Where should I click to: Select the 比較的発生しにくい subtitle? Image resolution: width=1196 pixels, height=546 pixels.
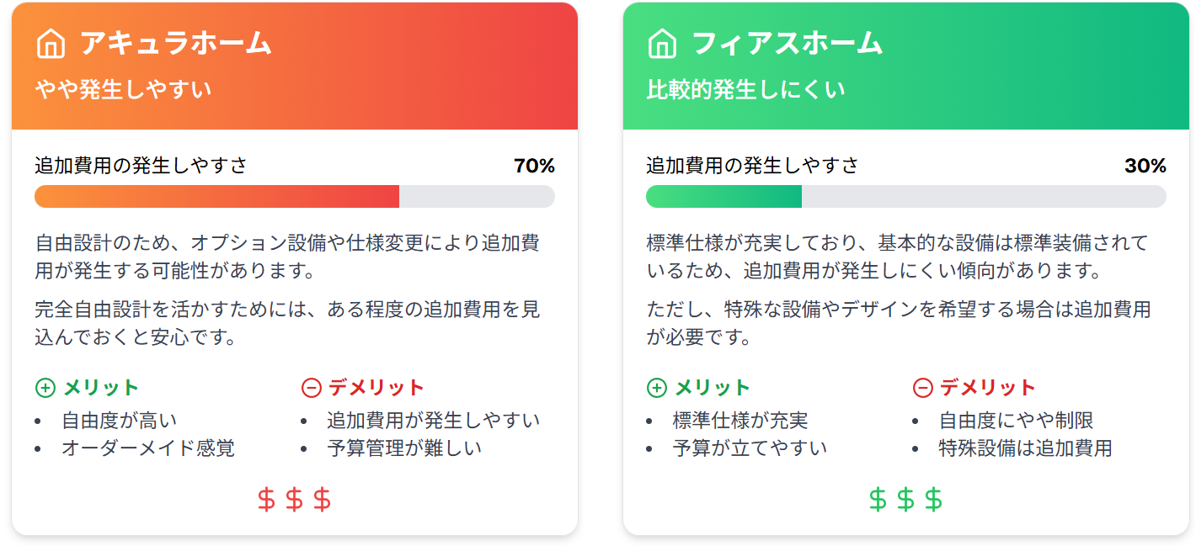(x=745, y=89)
